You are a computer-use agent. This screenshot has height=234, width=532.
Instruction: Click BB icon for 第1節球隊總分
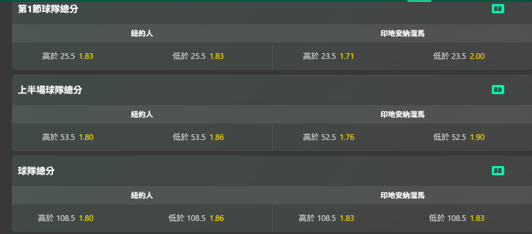tap(498, 9)
